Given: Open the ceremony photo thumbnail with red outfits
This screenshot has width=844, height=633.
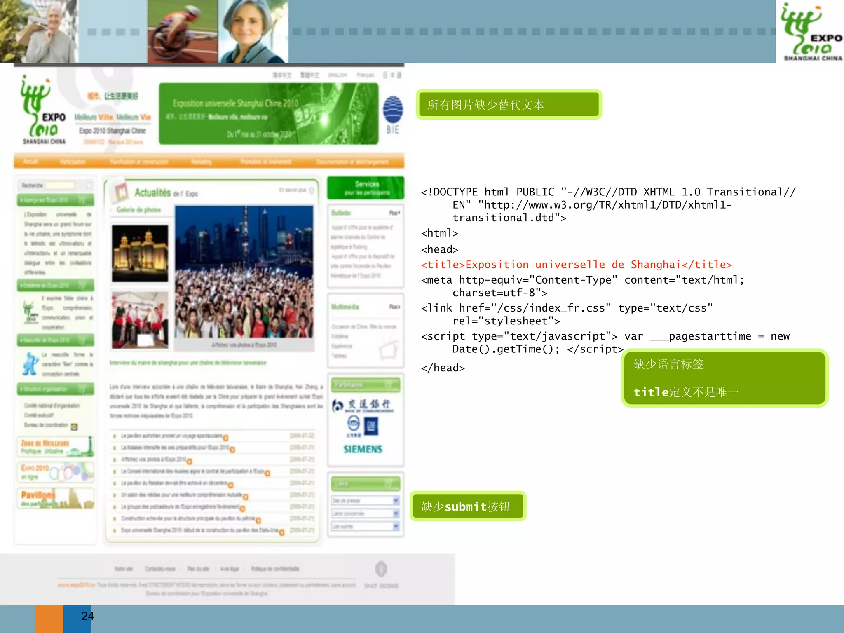Looking at the screenshot, I should pyautogui.click(x=140, y=320).
